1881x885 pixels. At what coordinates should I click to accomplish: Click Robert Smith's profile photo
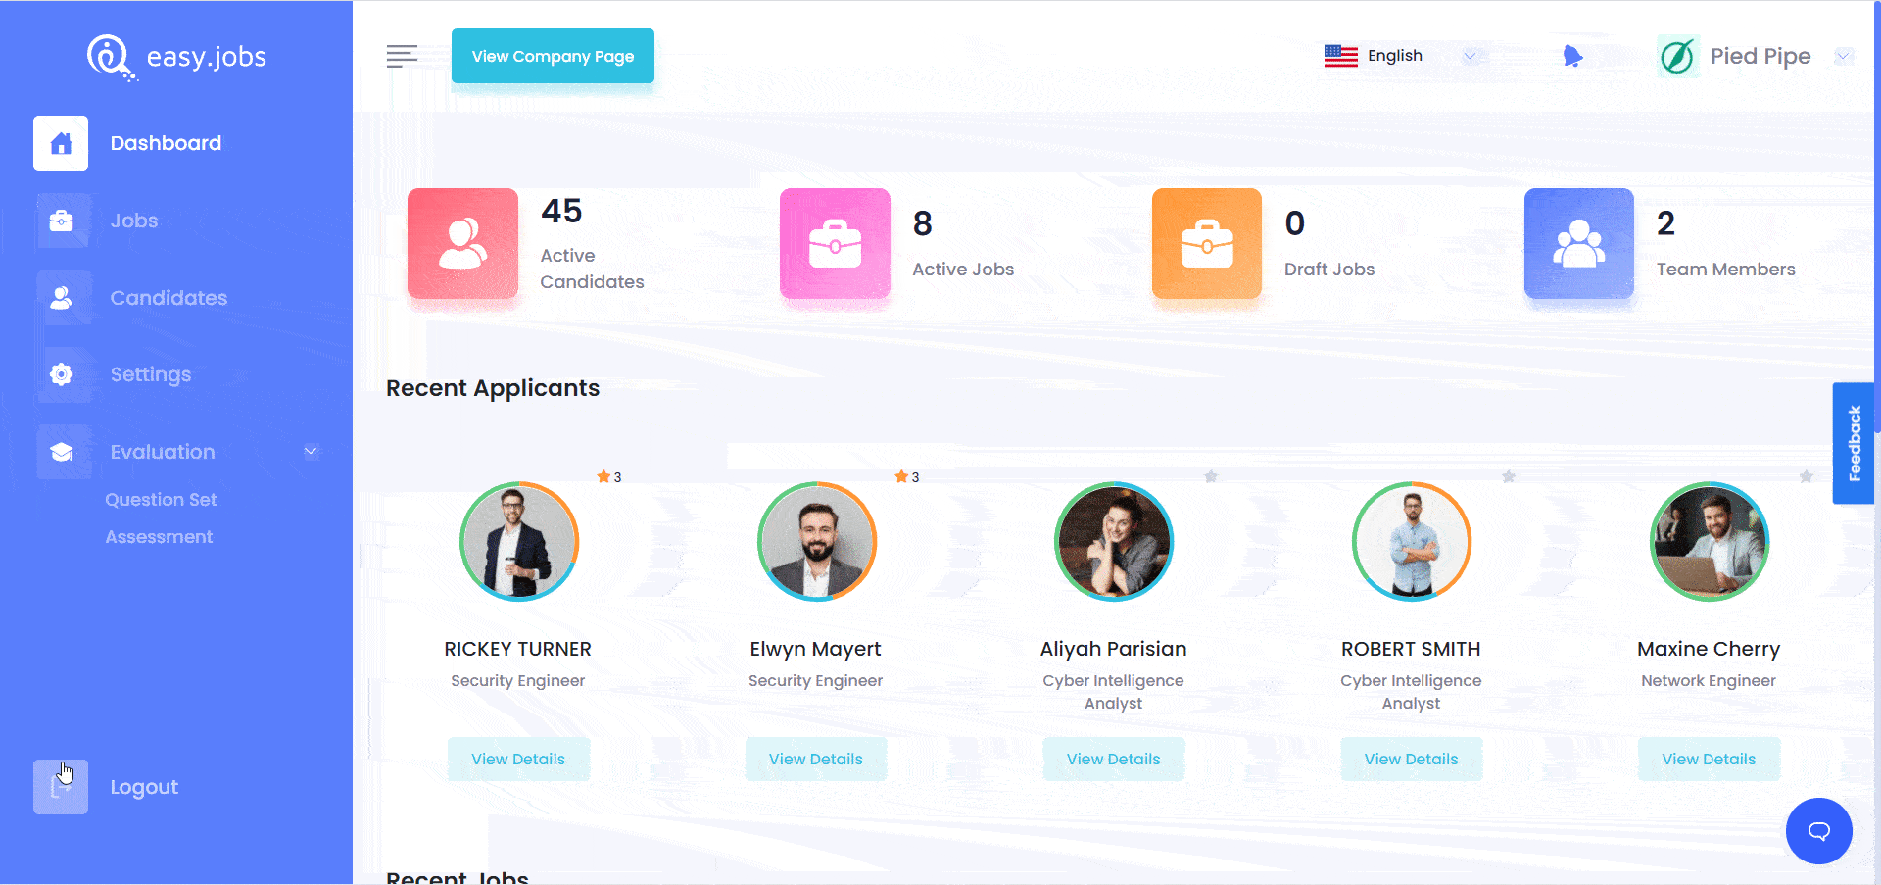(x=1412, y=541)
